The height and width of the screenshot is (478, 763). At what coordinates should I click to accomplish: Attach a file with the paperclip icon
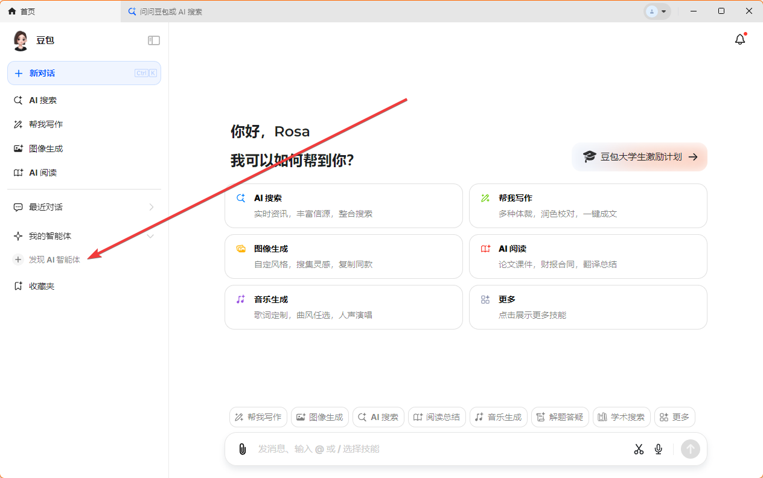pos(242,448)
